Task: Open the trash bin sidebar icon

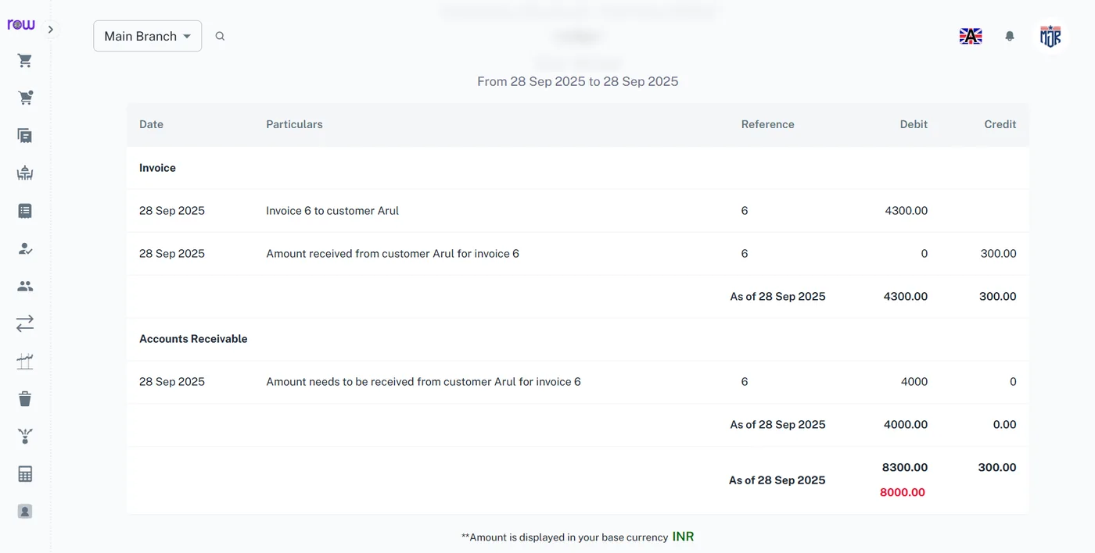Action: pos(25,398)
